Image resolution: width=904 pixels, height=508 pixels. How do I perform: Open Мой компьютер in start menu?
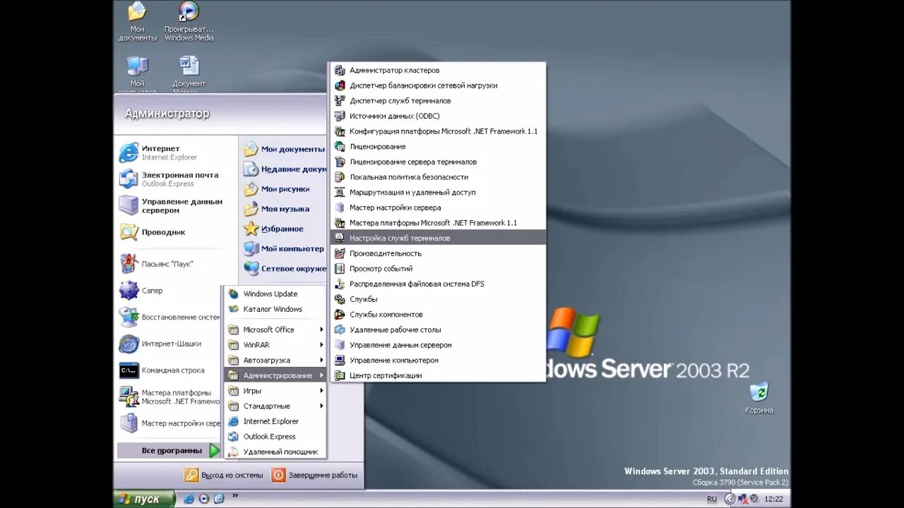click(284, 248)
